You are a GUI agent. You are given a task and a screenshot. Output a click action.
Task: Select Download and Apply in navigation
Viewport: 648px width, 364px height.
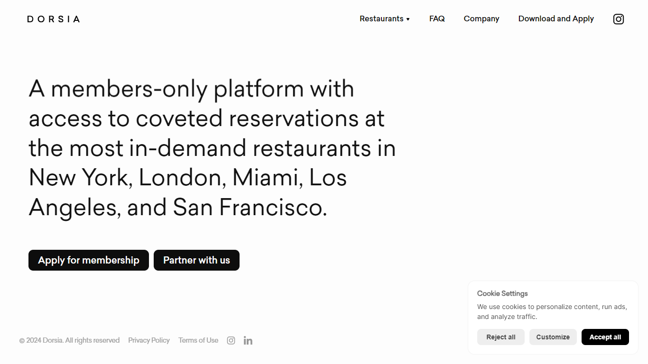coord(556,18)
